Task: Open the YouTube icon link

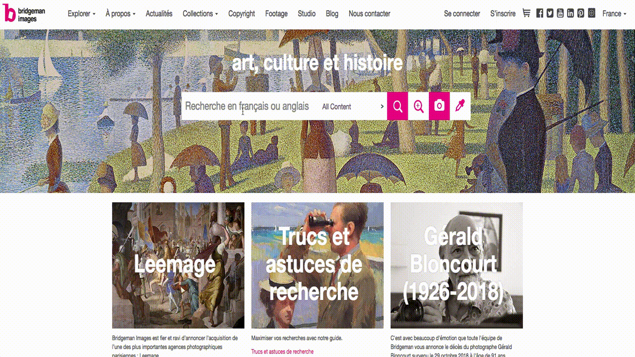Action: [560, 13]
